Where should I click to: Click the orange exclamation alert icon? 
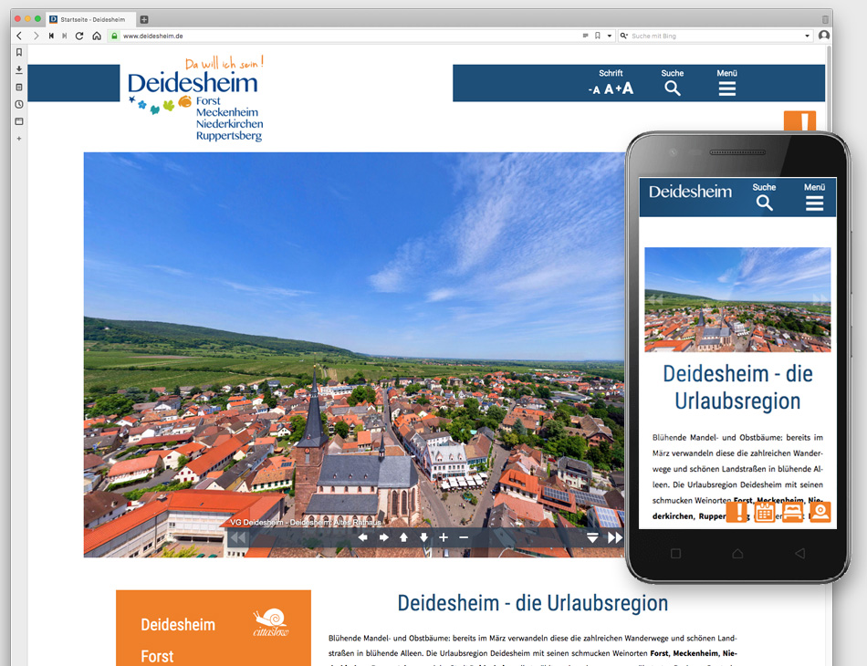[799, 122]
